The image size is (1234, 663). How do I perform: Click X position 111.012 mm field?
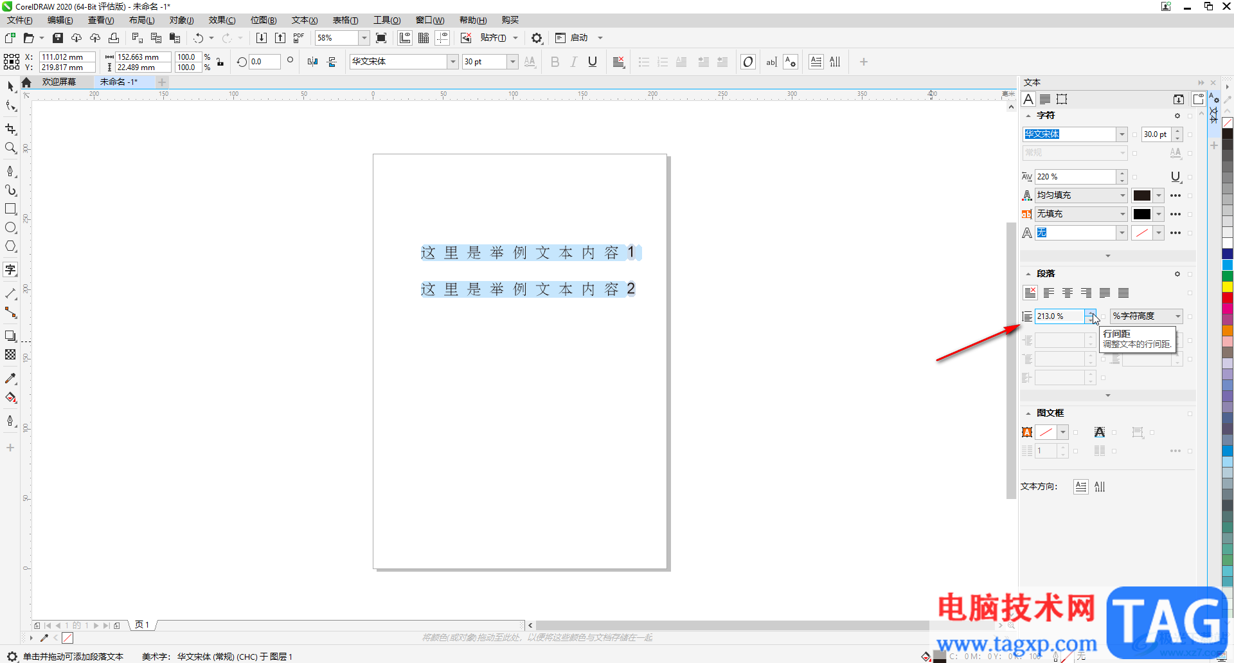[x=67, y=57]
